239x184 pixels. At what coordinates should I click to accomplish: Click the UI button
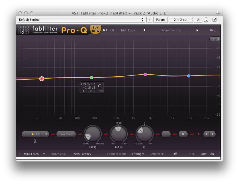(x=198, y=20)
